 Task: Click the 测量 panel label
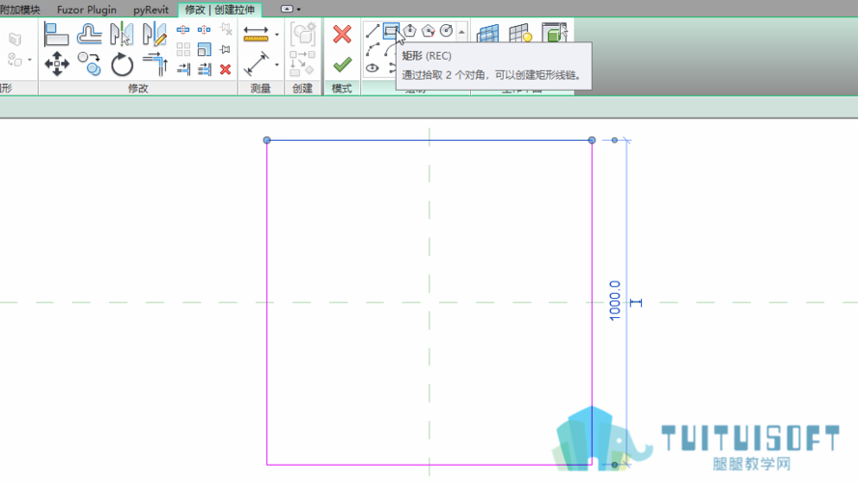point(261,88)
